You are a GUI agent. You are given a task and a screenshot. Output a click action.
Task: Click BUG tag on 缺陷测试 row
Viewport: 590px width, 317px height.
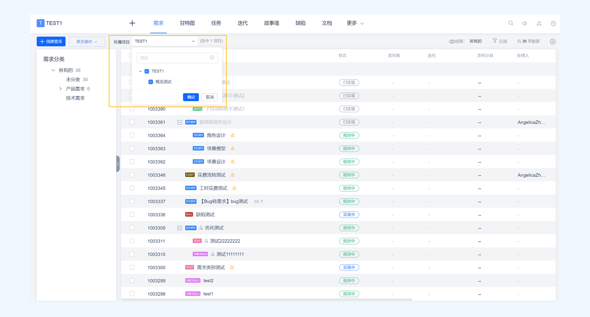tap(189, 215)
